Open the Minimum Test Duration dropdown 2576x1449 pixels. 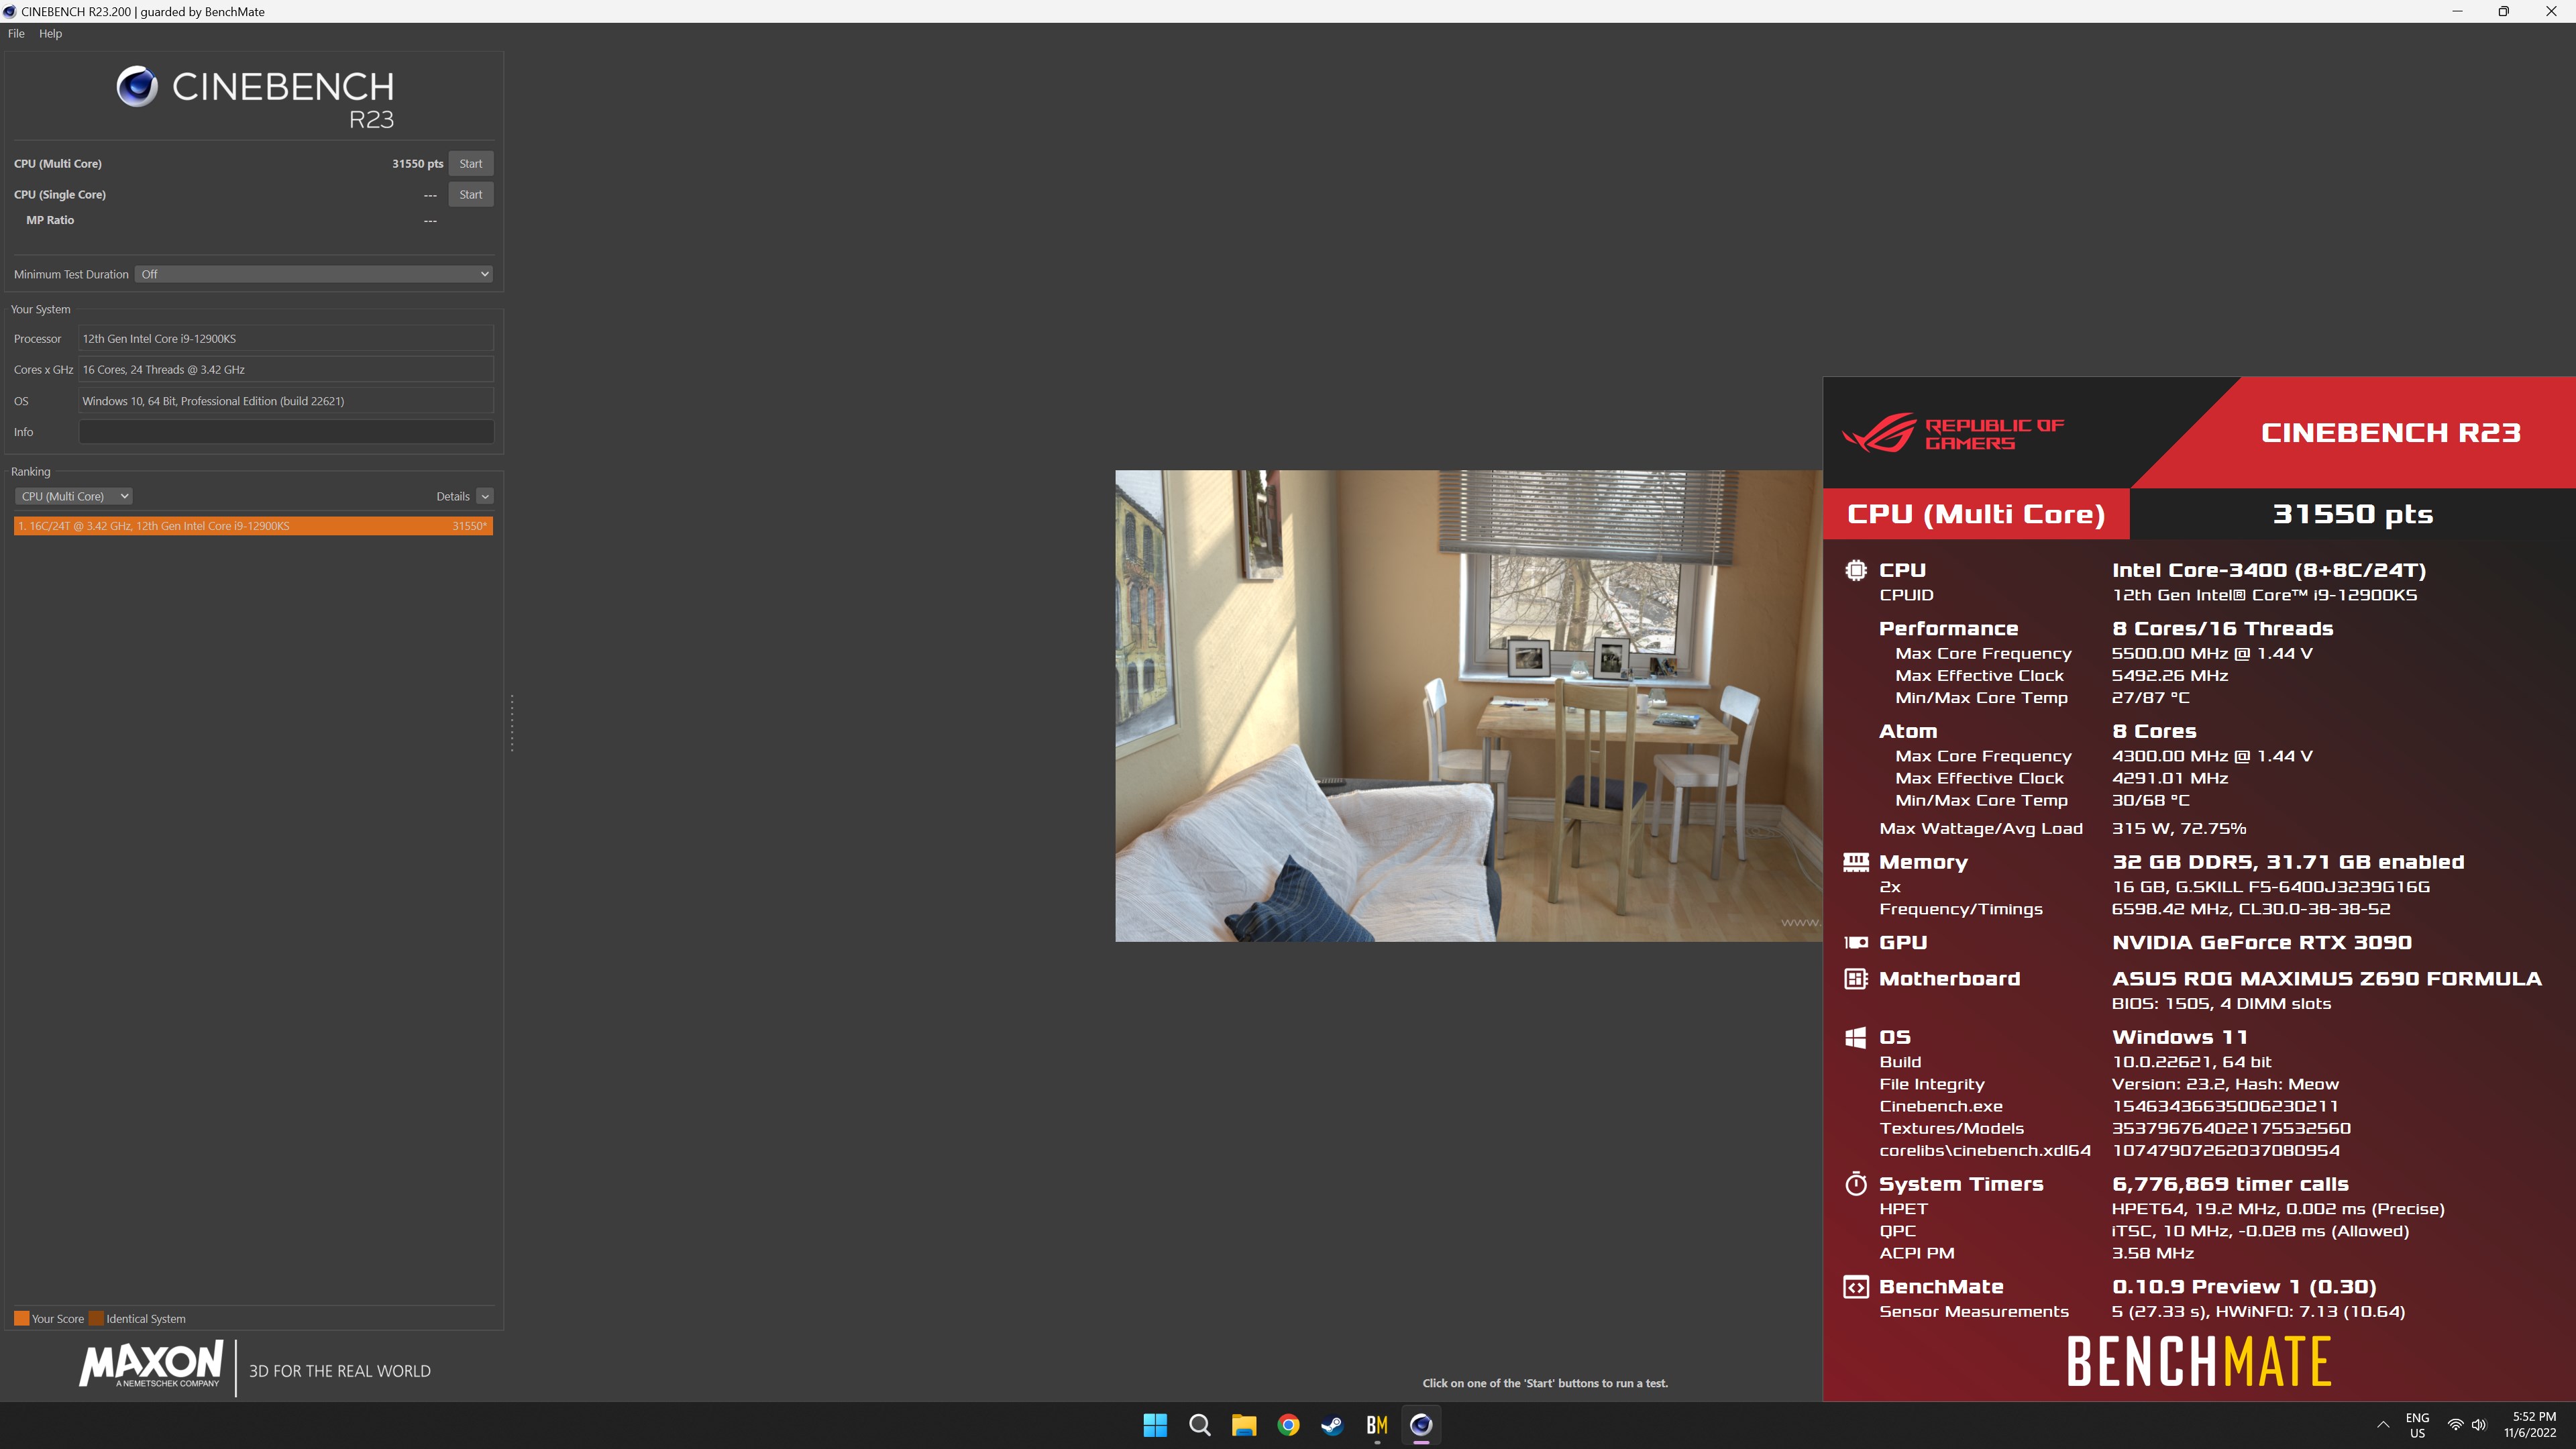(x=314, y=274)
